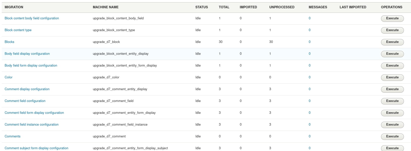View messages for Comment field instance configuration

point(310,125)
